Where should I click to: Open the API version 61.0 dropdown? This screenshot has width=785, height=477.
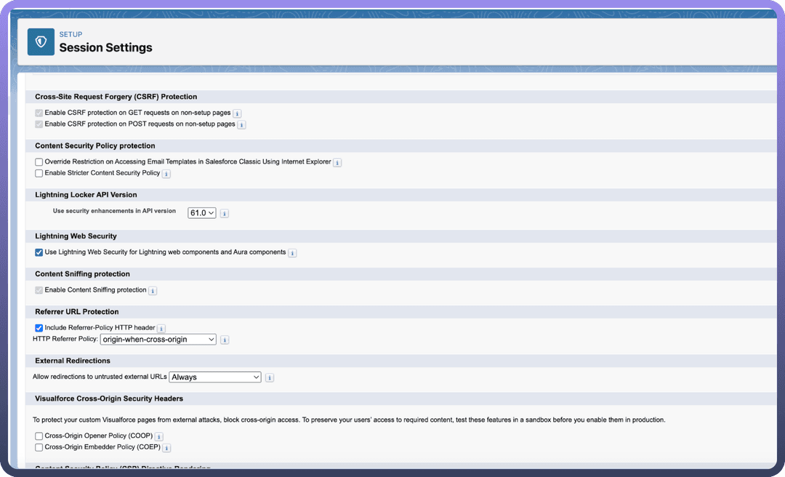click(x=202, y=212)
